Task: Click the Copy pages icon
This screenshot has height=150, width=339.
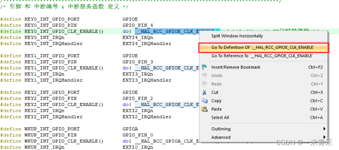Action: point(204,101)
